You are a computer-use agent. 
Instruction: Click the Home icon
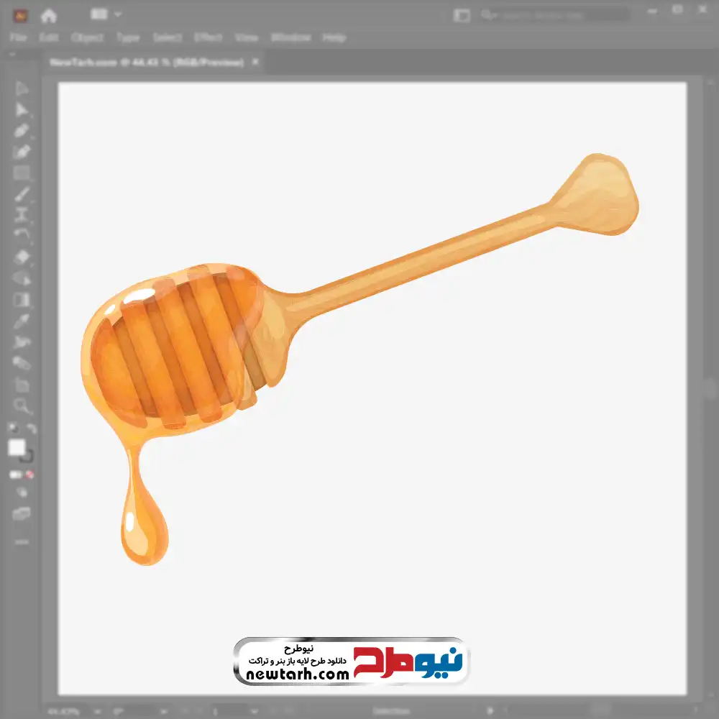pyautogui.click(x=49, y=15)
